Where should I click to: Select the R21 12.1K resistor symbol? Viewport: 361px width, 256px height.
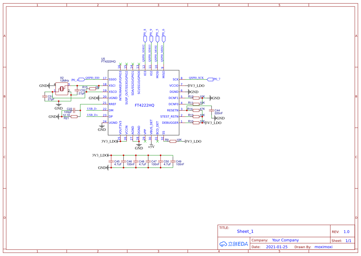(74, 117)
